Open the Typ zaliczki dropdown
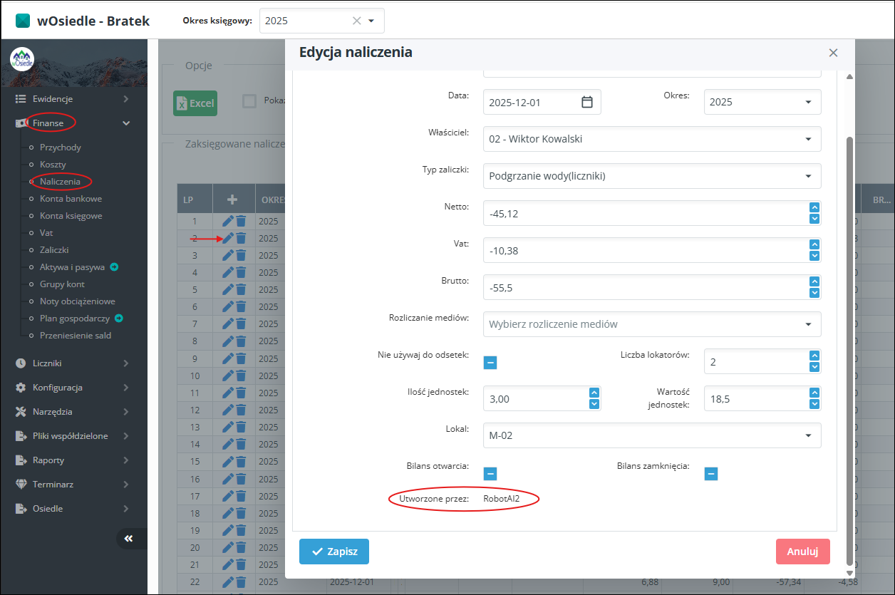This screenshot has height=595, width=895. [x=651, y=176]
